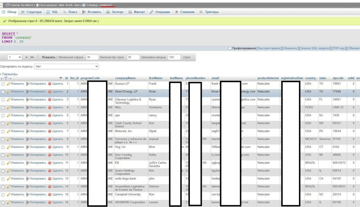Open the Слежение tab
The image size is (360, 207).
point(185,12)
